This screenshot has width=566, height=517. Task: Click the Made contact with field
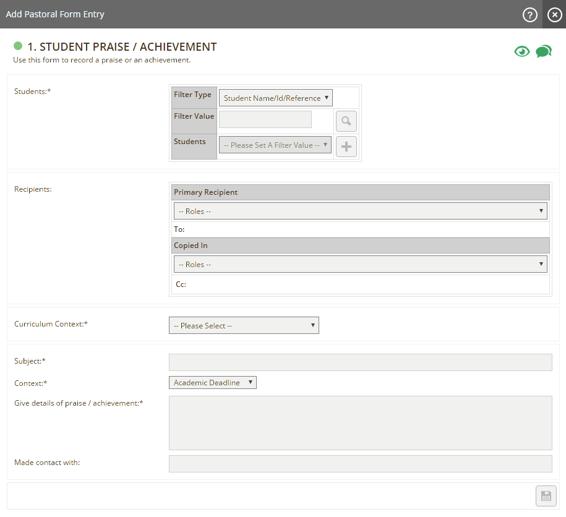360,464
